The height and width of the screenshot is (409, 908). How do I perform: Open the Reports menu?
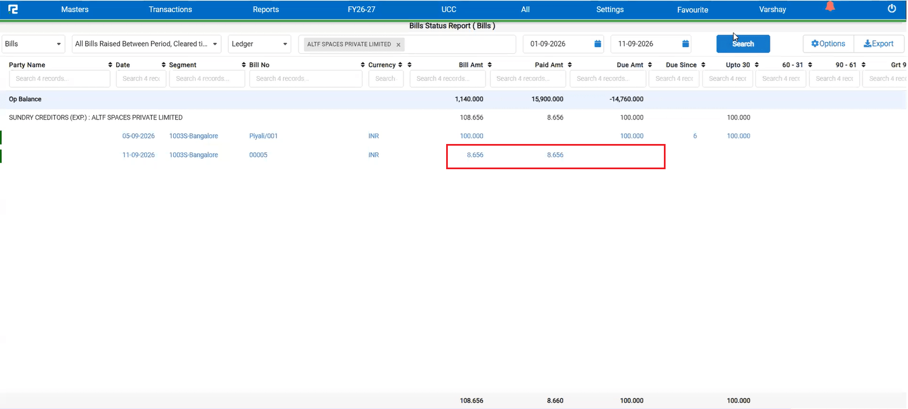tap(265, 10)
